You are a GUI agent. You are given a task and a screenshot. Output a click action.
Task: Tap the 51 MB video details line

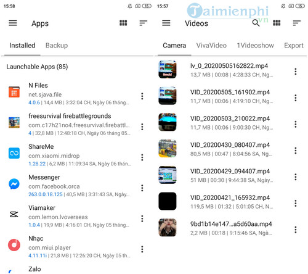coord(232,180)
